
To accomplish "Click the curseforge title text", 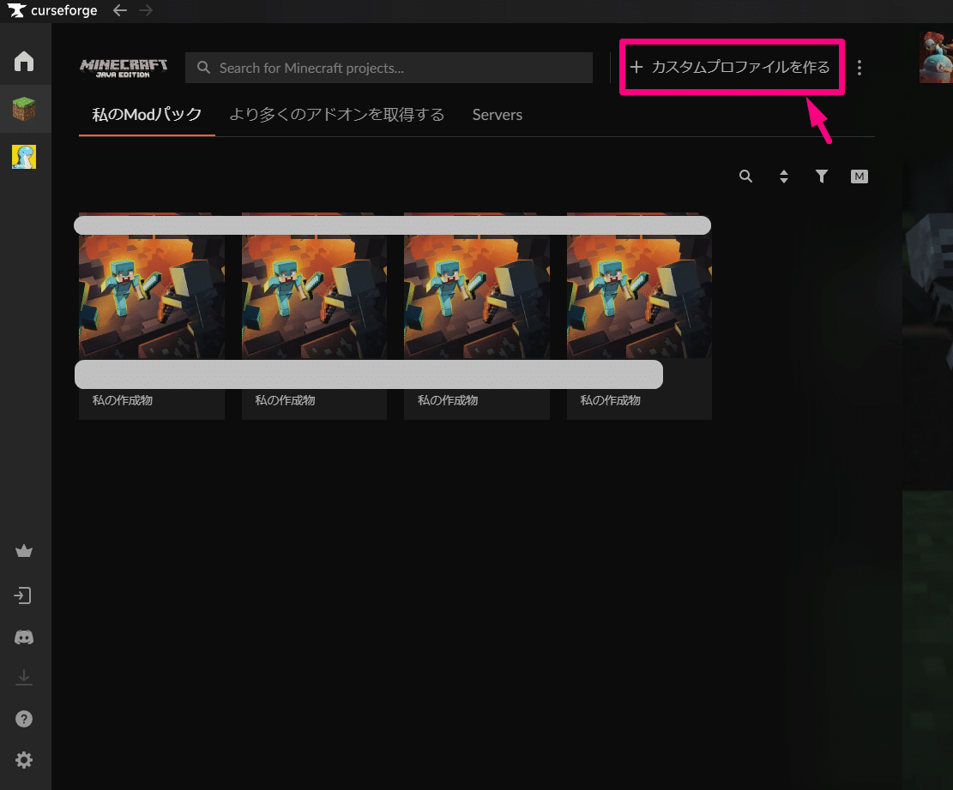I will point(63,10).
